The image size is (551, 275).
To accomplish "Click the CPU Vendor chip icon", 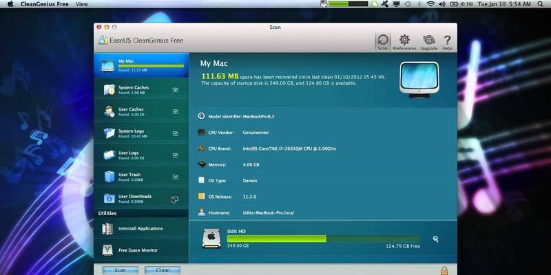I will pyautogui.click(x=201, y=132).
